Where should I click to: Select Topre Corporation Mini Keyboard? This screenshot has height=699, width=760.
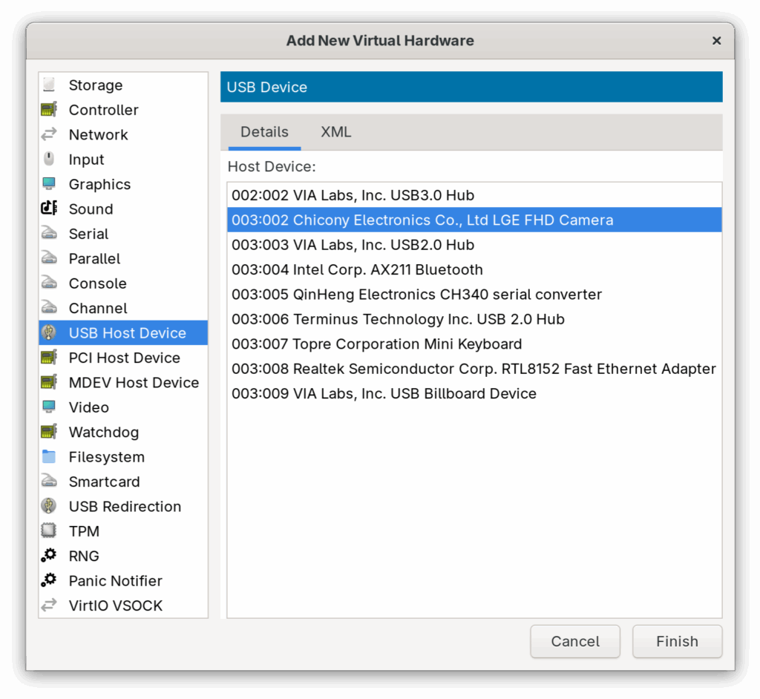474,344
